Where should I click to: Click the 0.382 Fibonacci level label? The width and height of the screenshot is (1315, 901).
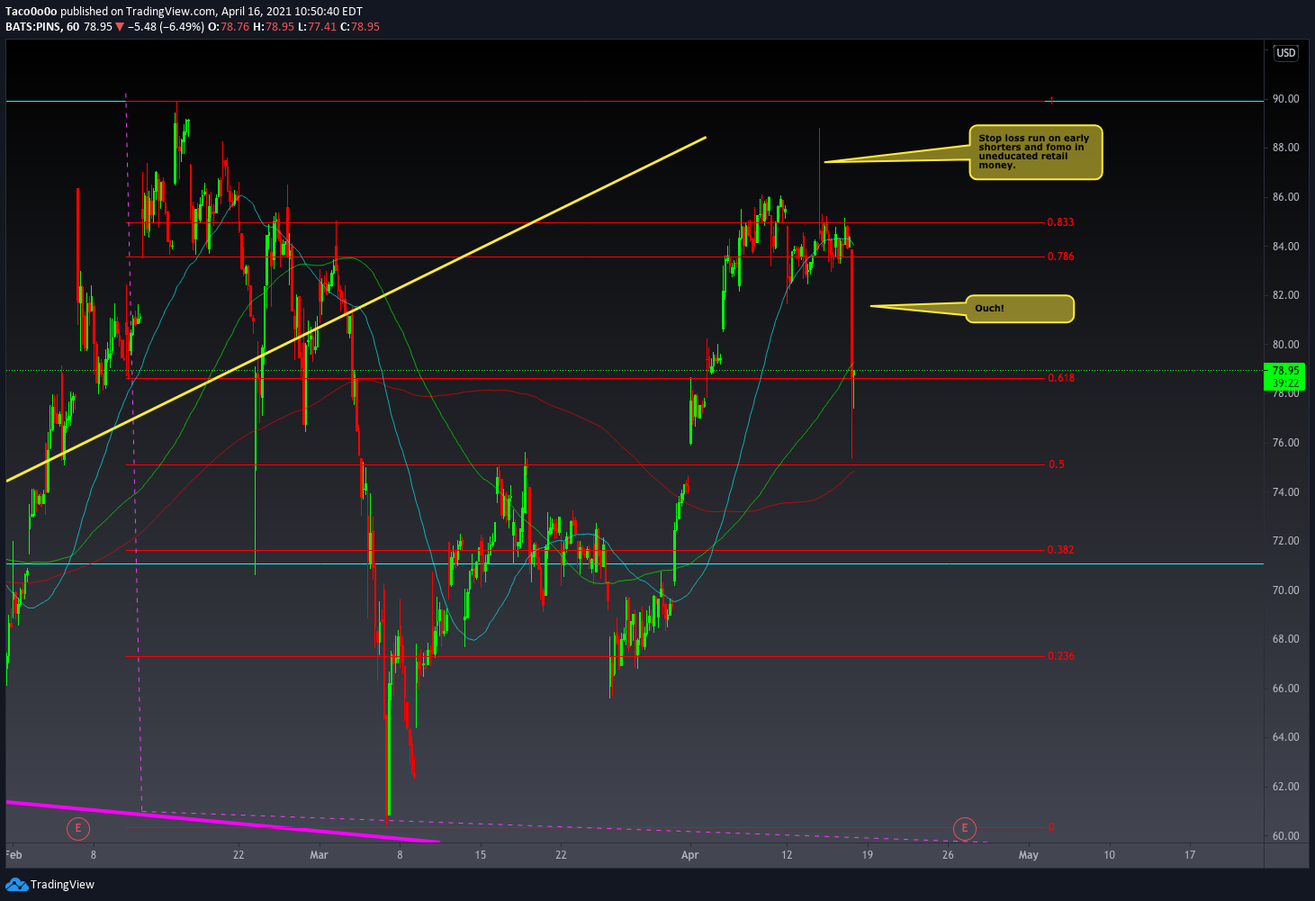click(1060, 550)
